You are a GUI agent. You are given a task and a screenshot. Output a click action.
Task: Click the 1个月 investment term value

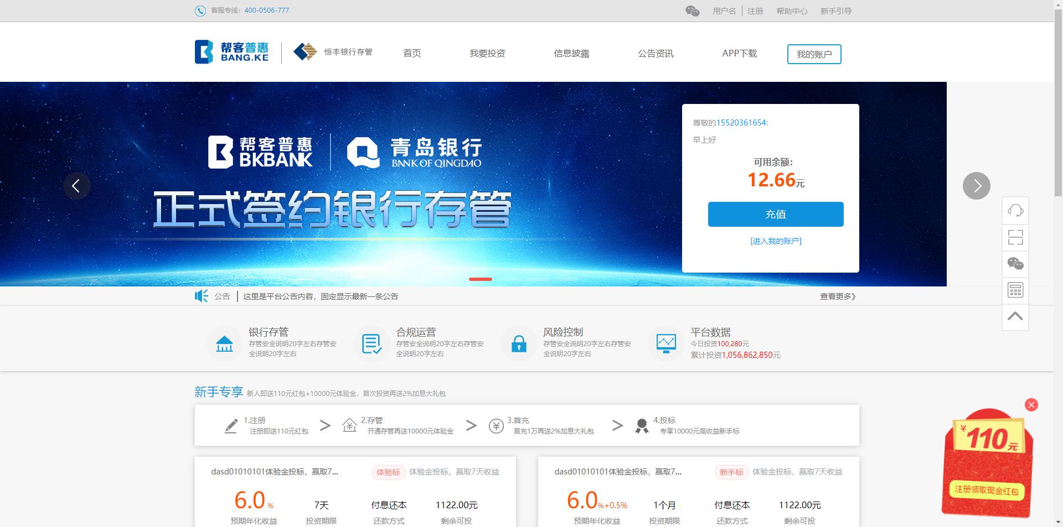click(665, 505)
